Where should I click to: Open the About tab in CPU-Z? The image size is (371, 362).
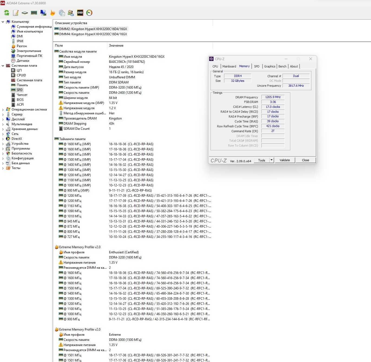click(294, 66)
